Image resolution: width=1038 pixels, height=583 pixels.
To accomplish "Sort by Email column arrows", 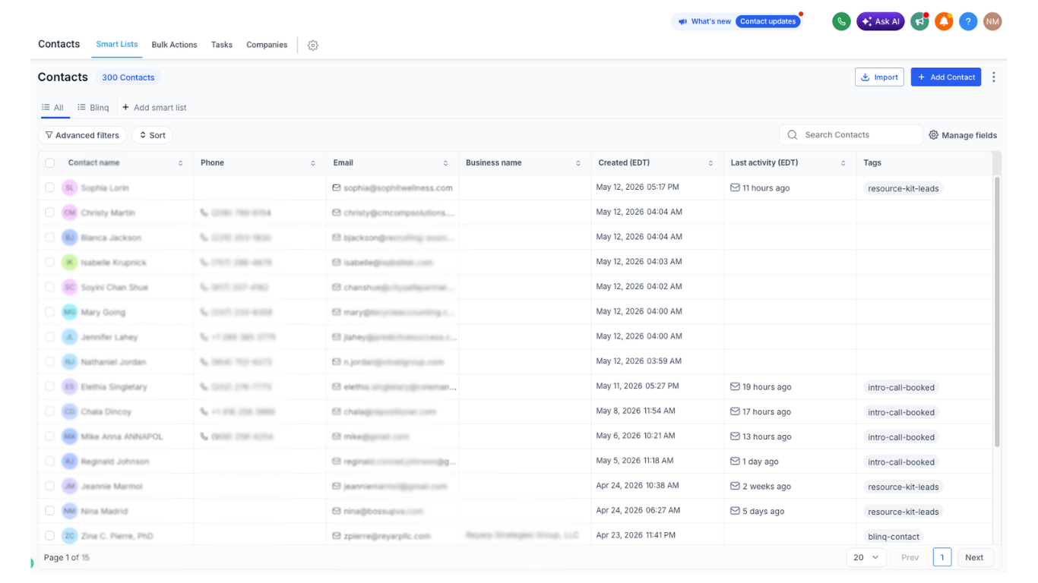I will tap(446, 163).
